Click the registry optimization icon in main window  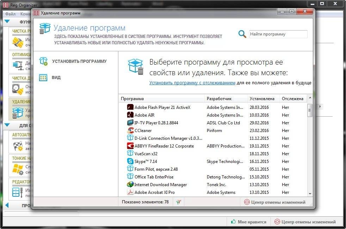tap(18, 66)
